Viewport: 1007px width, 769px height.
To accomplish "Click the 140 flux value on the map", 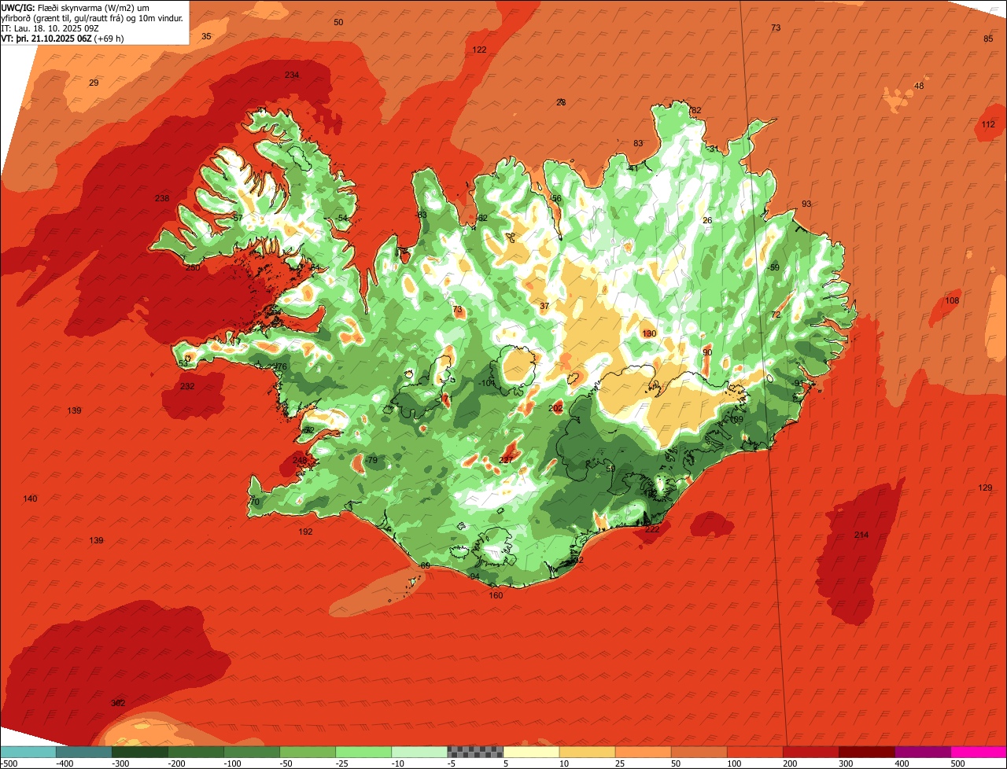I will (x=30, y=499).
